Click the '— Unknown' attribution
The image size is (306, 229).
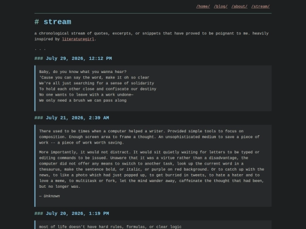coord(49,196)
